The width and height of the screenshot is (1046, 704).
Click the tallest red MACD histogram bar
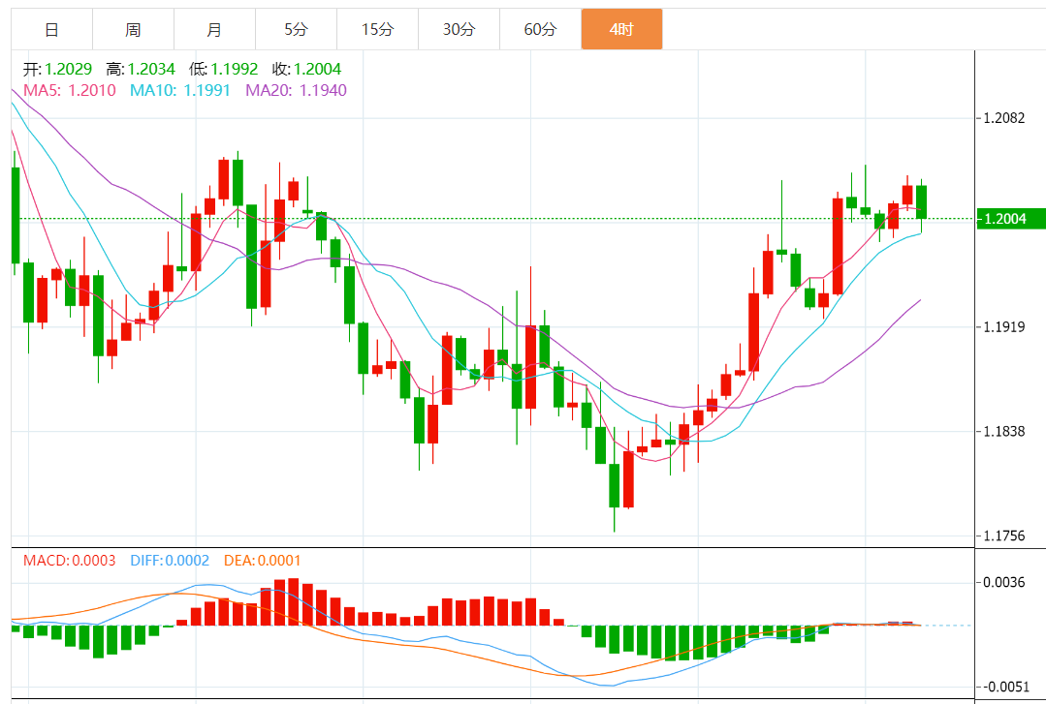[x=293, y=601]
